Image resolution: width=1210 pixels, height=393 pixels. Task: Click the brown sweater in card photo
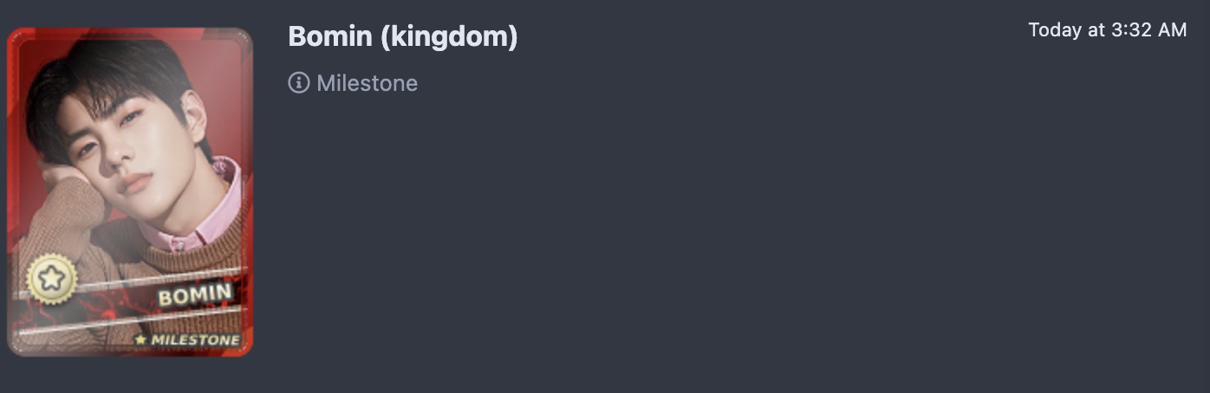130,251
